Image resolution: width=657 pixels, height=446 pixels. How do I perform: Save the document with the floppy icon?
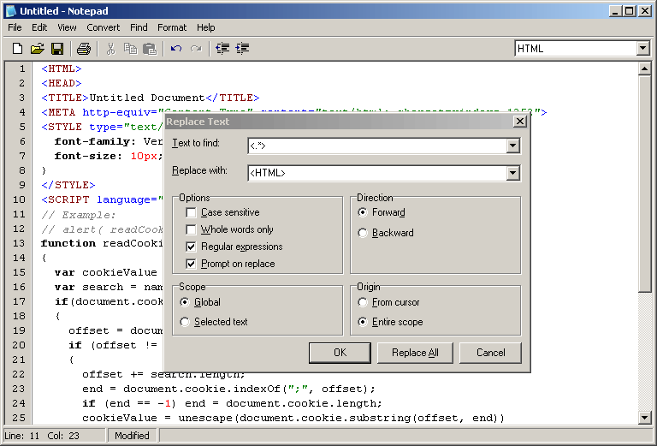pyautogui.click(x=57, y=49)
